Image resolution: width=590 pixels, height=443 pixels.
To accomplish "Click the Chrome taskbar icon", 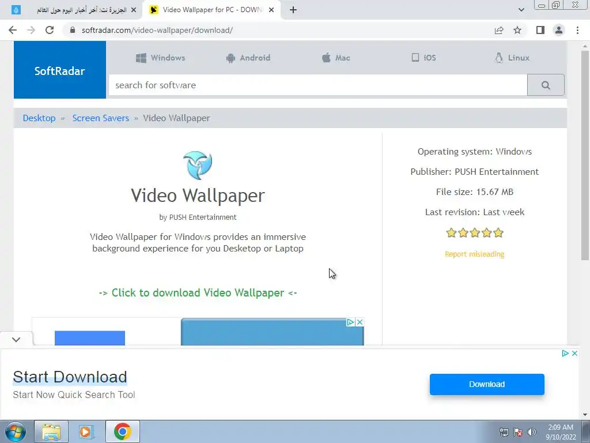I will (123, 431).
